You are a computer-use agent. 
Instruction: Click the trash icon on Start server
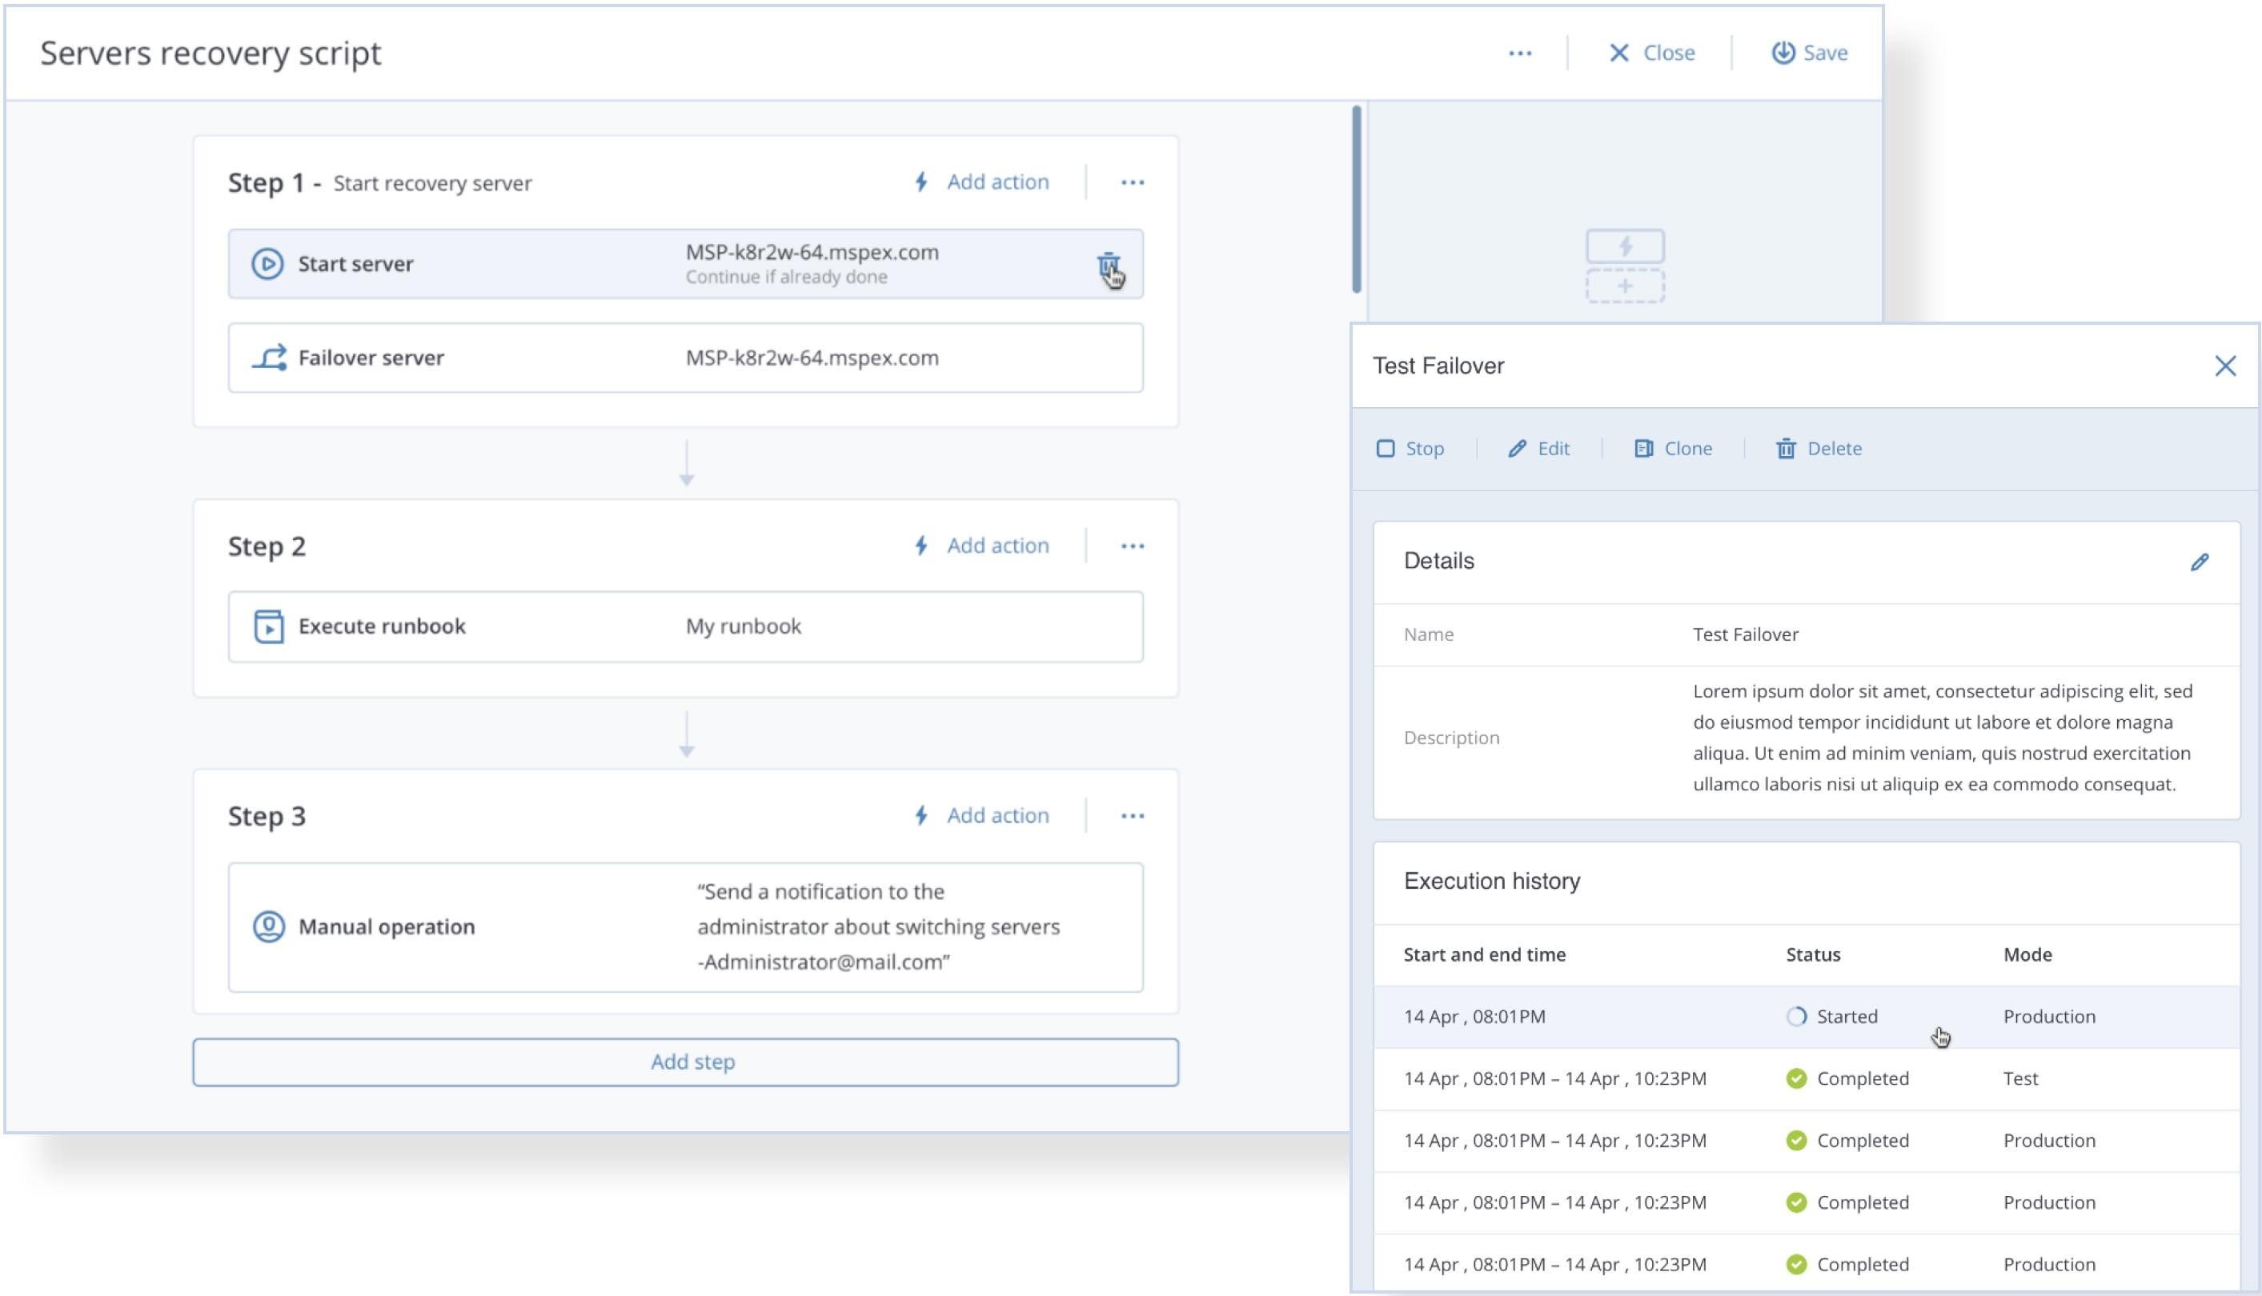point(1107,264)
